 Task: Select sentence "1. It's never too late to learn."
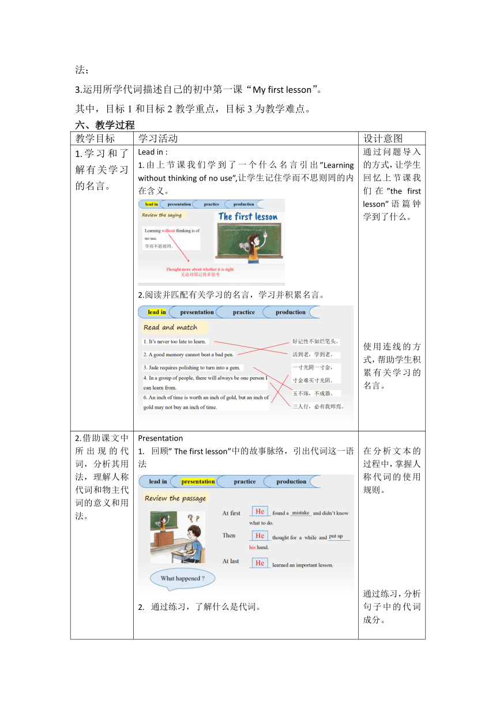175,342
